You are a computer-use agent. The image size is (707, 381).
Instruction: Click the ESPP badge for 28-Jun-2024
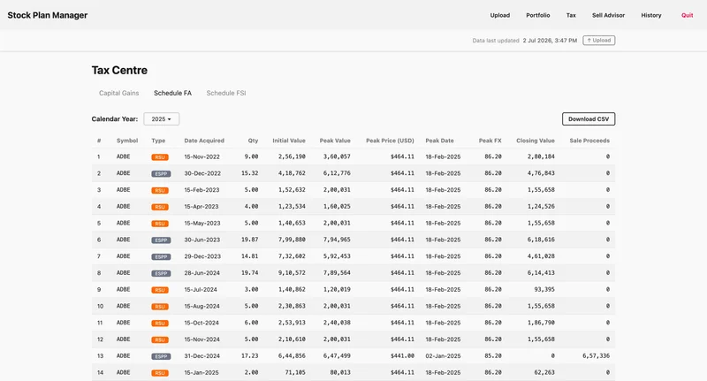pyautogui.click(x=161, y=274)
